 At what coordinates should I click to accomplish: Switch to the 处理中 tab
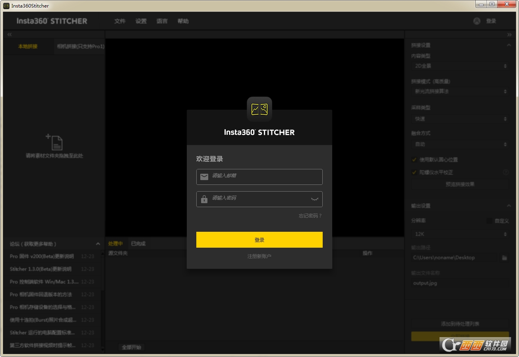[x=116, y=243]
